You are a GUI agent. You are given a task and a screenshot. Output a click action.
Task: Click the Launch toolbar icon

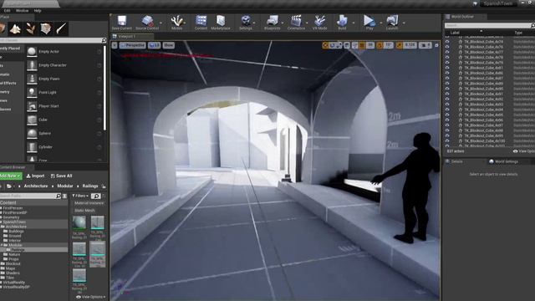click(x=392, y=20)
